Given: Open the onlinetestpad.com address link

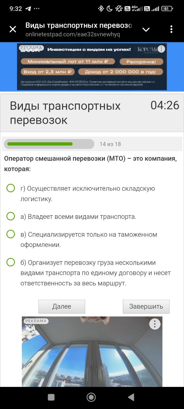Looking at the screenshot, I should [x=72, y=34].
